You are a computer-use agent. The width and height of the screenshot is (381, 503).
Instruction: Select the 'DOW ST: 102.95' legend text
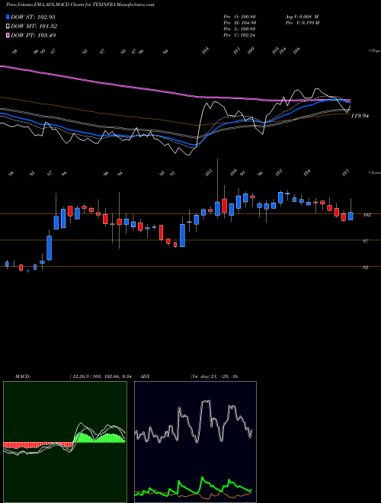coord(34,17)
